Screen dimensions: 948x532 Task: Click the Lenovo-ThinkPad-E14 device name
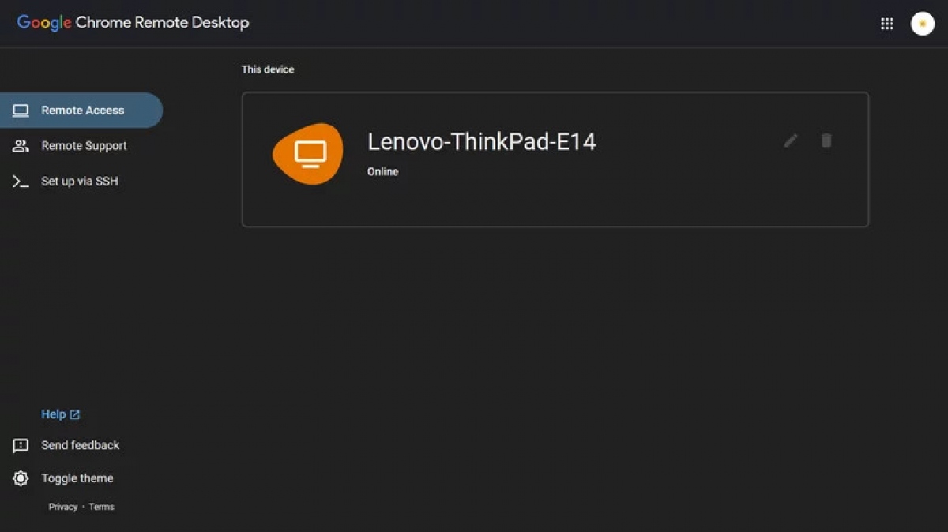482,142
